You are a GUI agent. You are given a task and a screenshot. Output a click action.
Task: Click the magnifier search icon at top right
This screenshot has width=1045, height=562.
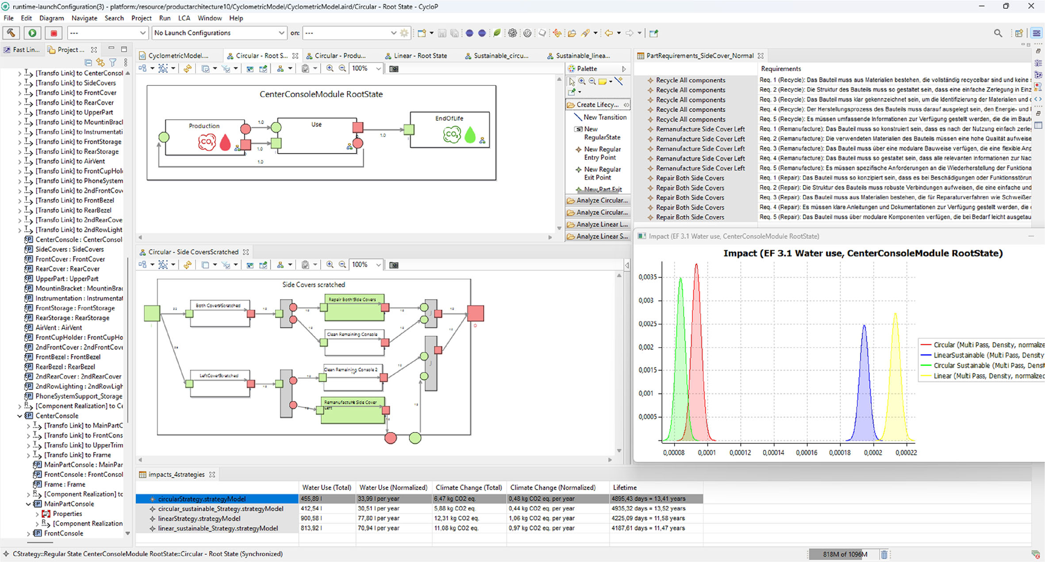(x=998, y=33)
